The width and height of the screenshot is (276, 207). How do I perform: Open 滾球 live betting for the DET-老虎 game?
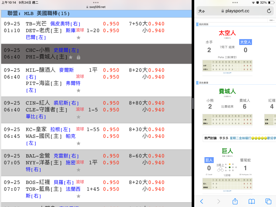(80, 30)
